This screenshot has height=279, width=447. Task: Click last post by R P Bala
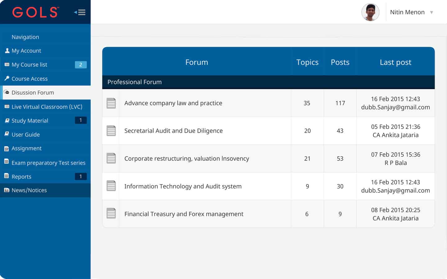(395, 158)
